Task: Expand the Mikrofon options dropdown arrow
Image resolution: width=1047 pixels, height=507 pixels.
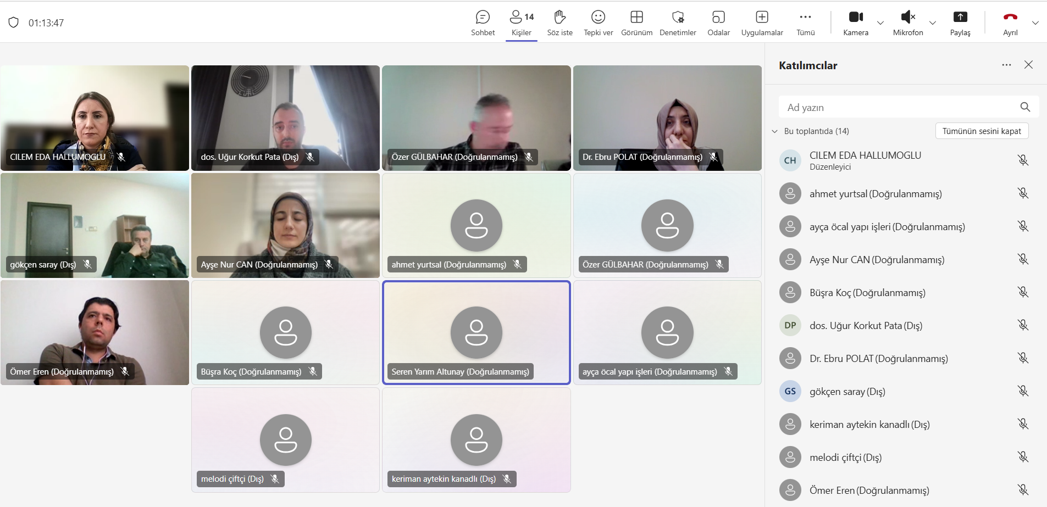Action: pos(933,23)
